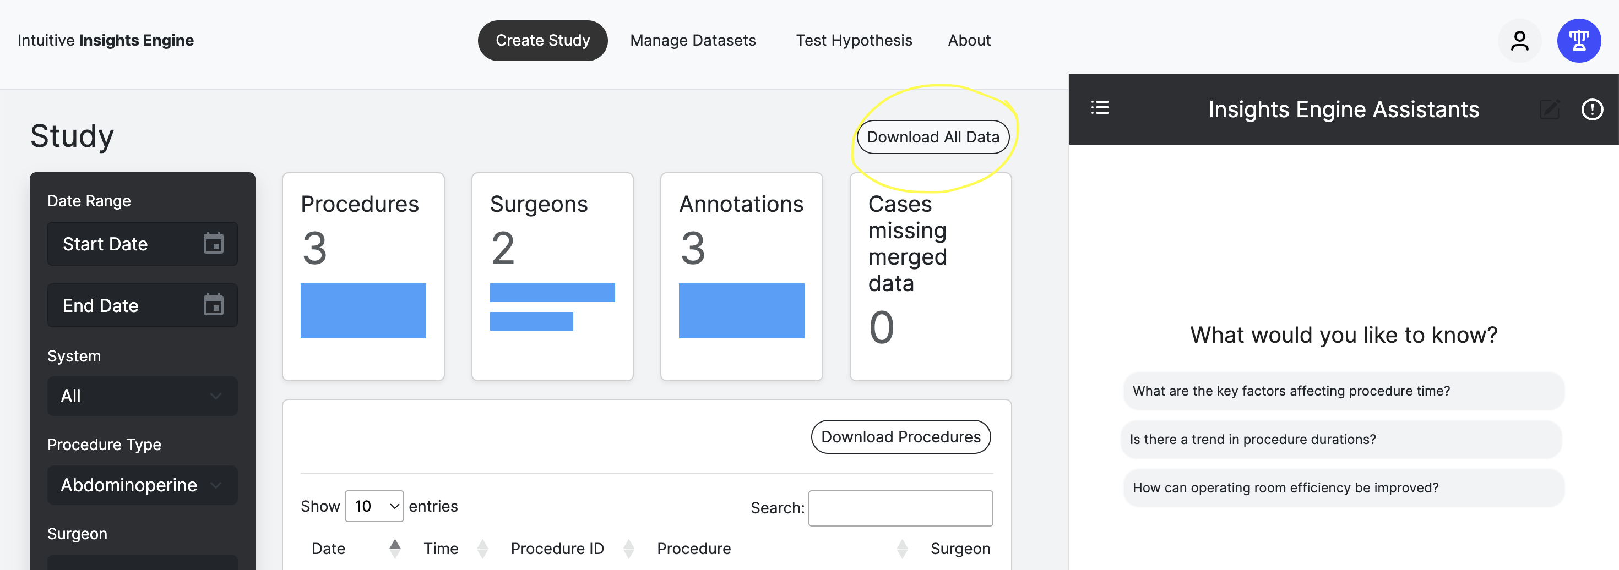The width and height of the screenshot is (1619, 570).
Task: Click the blue trophy avatar icon
Action: coord(1578,41)
